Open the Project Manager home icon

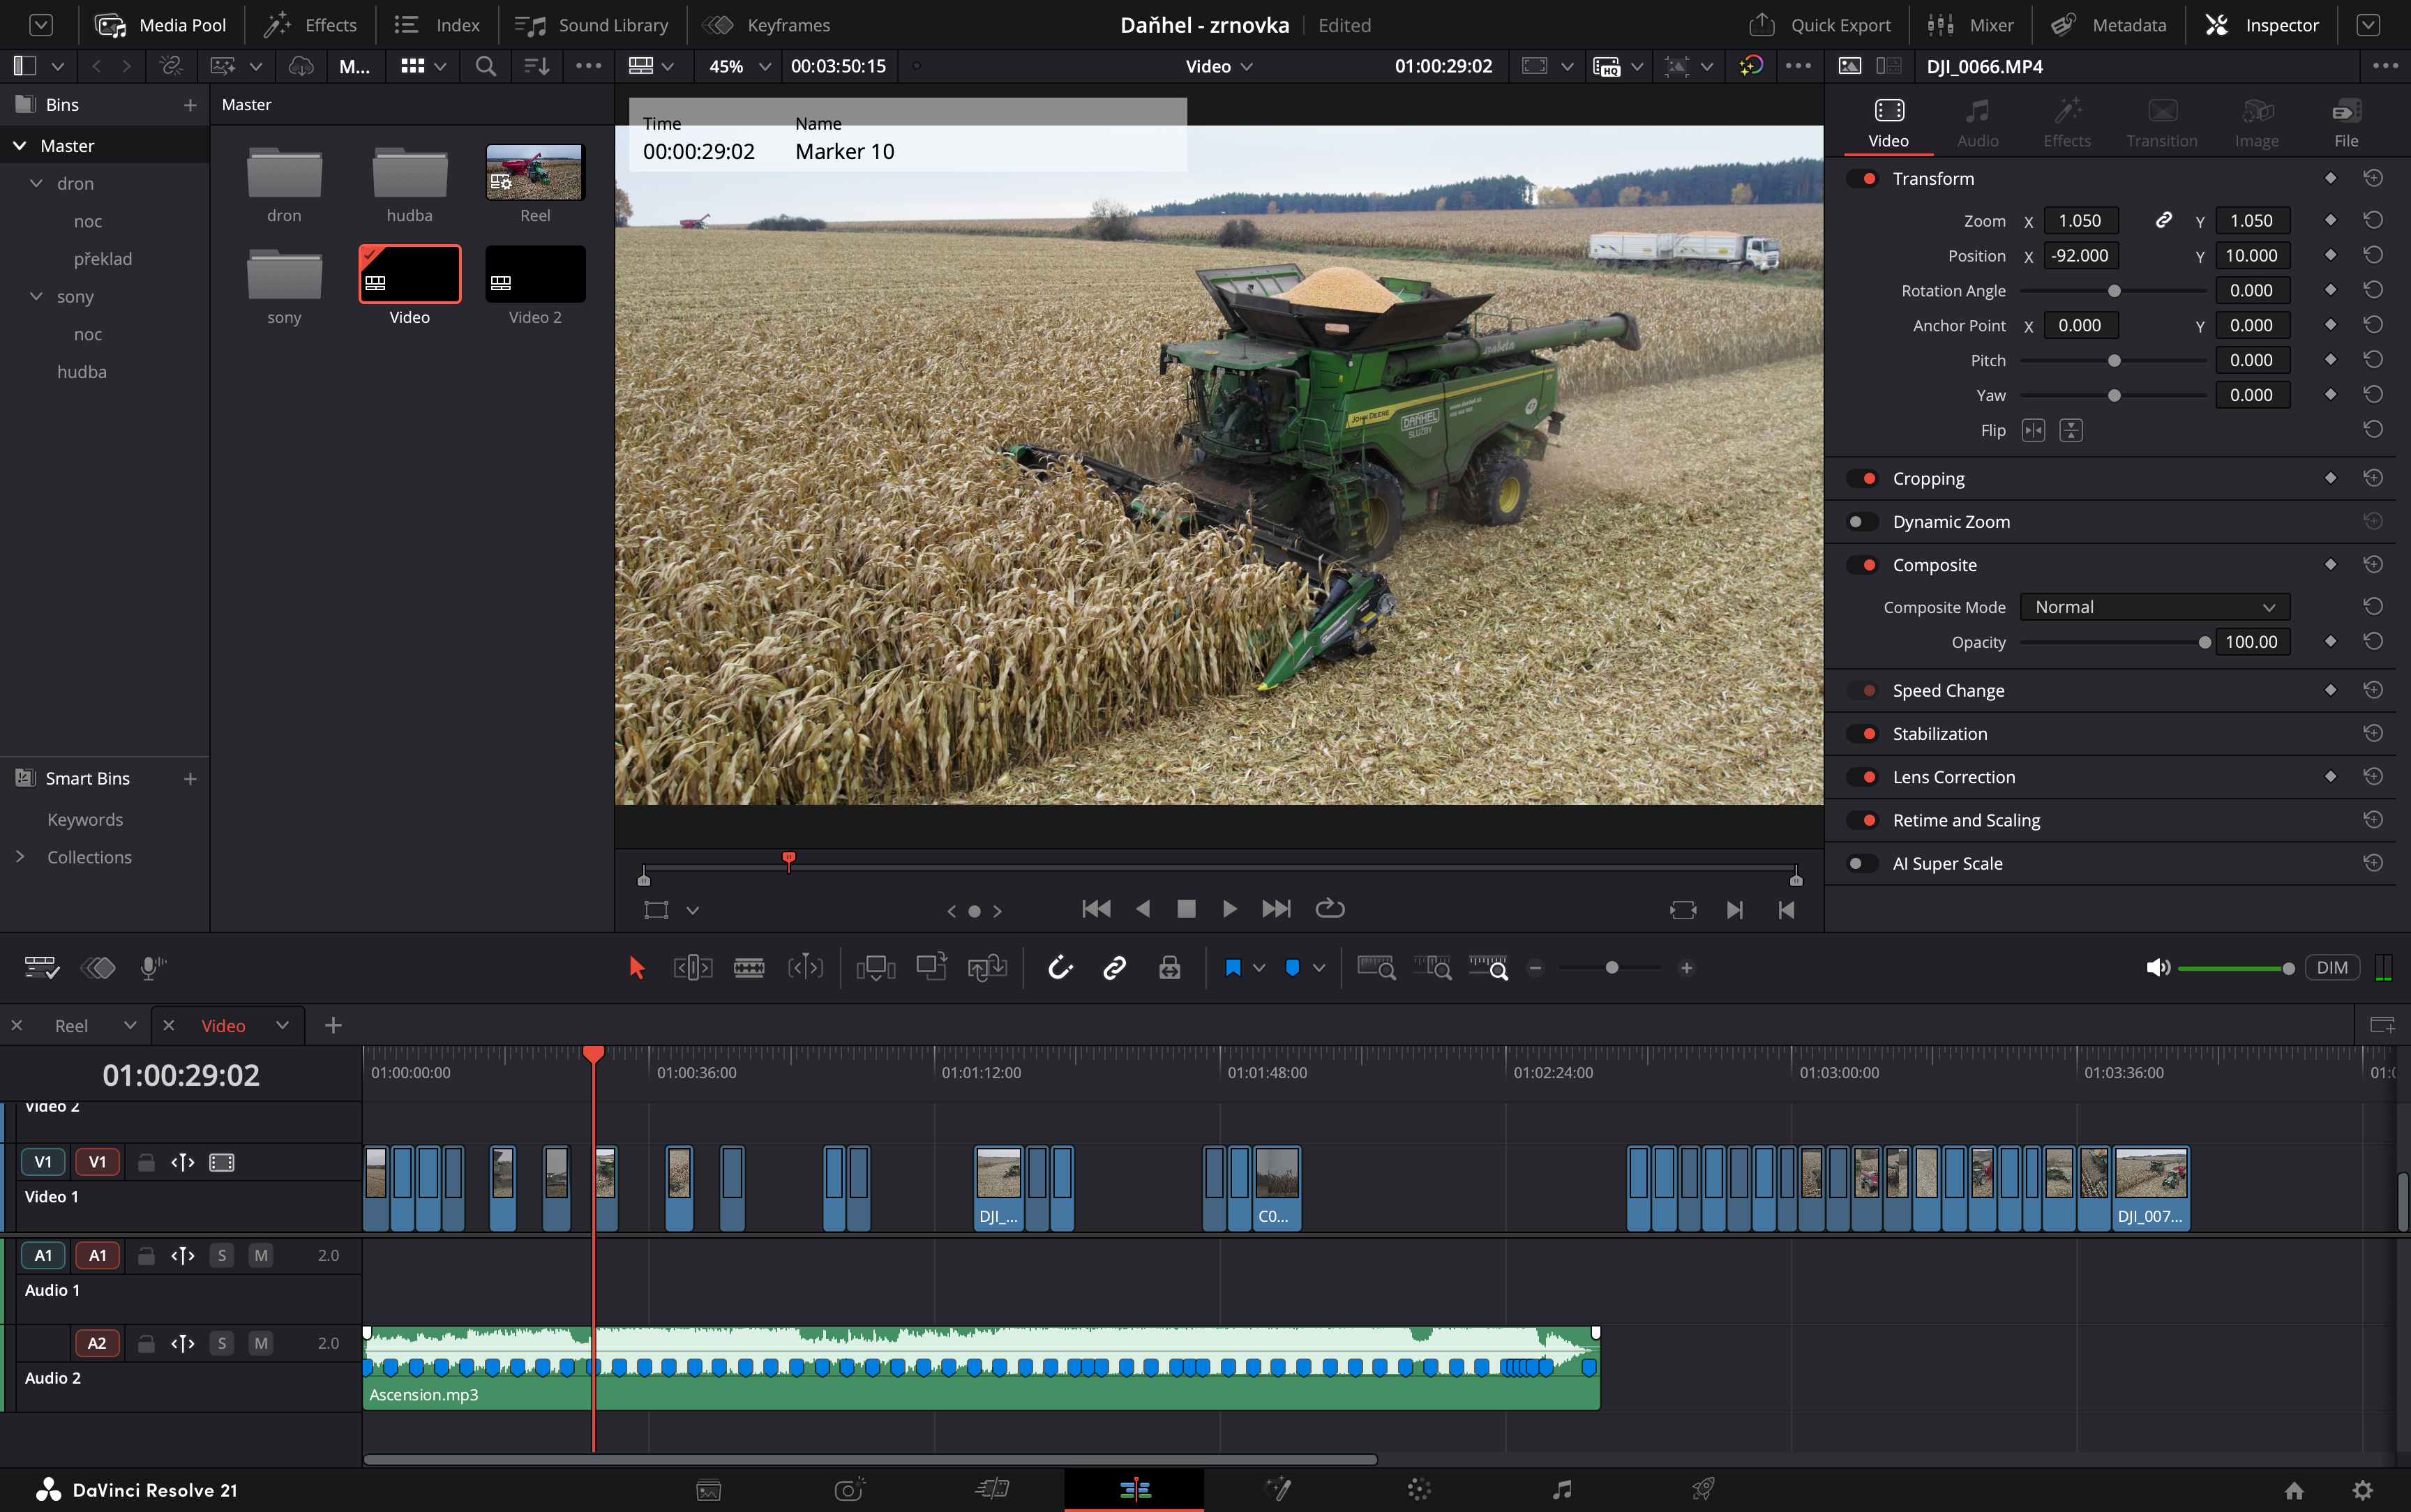coord(2294,1490)
